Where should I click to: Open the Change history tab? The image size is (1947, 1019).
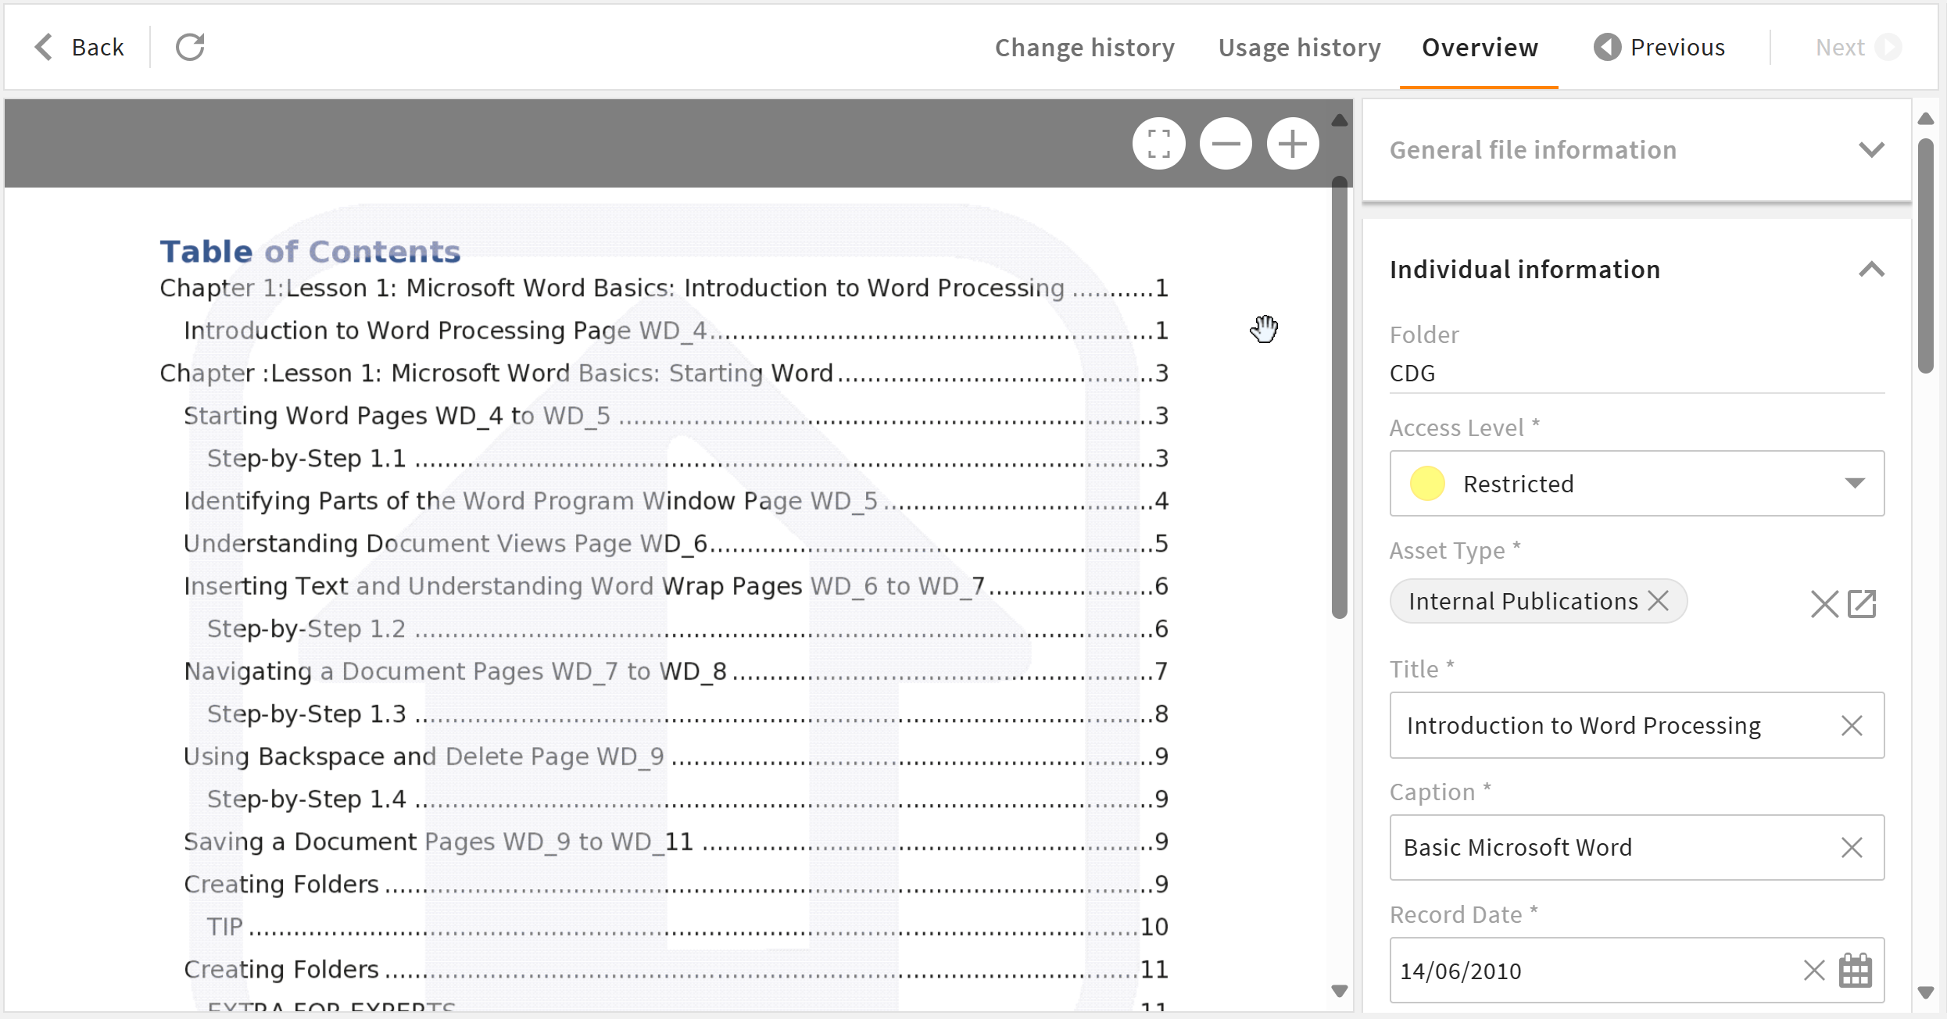click(1084, 47)
